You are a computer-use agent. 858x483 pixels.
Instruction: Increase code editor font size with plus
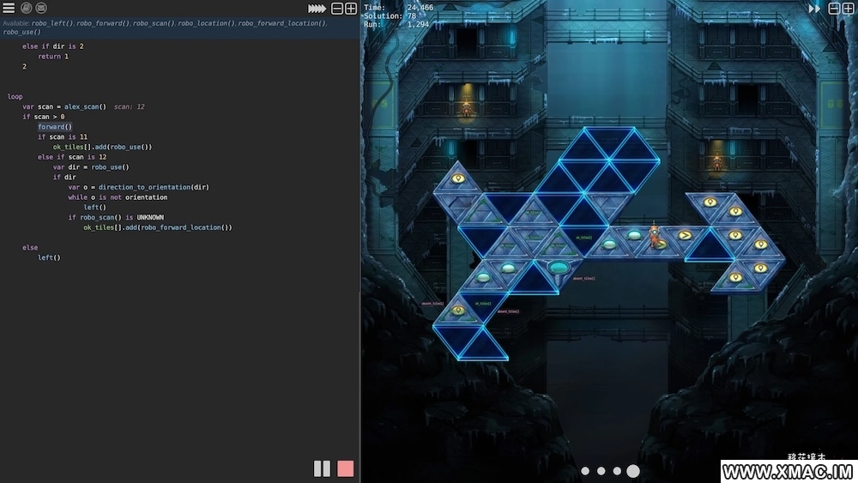351,9
